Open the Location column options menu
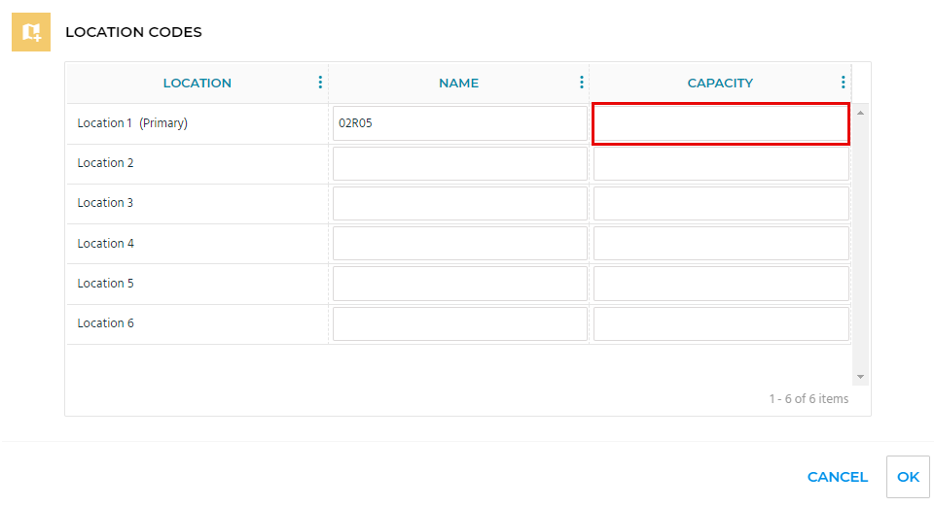This screenshot has width=935, height=507. pos(320,83)
